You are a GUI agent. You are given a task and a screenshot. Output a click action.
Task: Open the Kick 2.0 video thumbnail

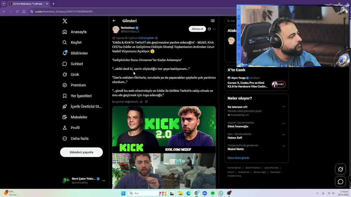click(164, 147)
